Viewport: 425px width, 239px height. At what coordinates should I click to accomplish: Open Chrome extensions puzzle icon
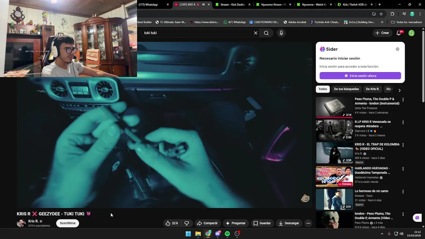click(392, 14)
